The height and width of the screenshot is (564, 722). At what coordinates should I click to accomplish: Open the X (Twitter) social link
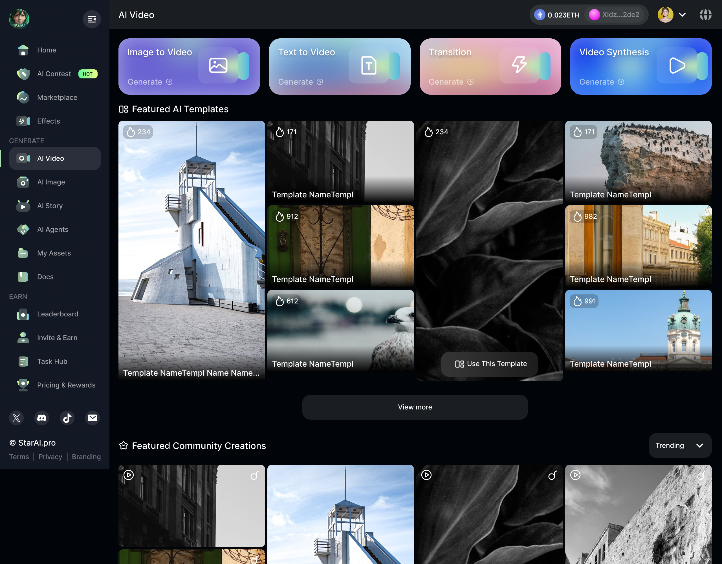(x=16, y=418)
